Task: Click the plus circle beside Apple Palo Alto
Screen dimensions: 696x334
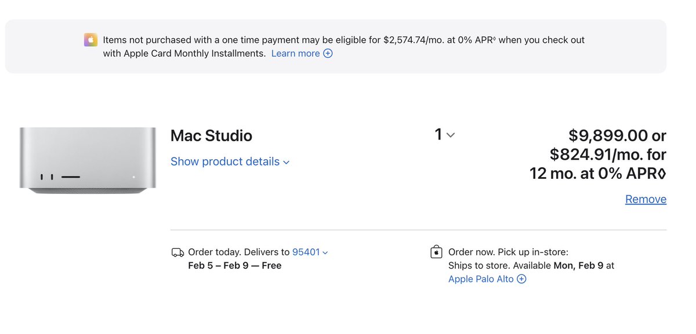Action: coord(521,279)
